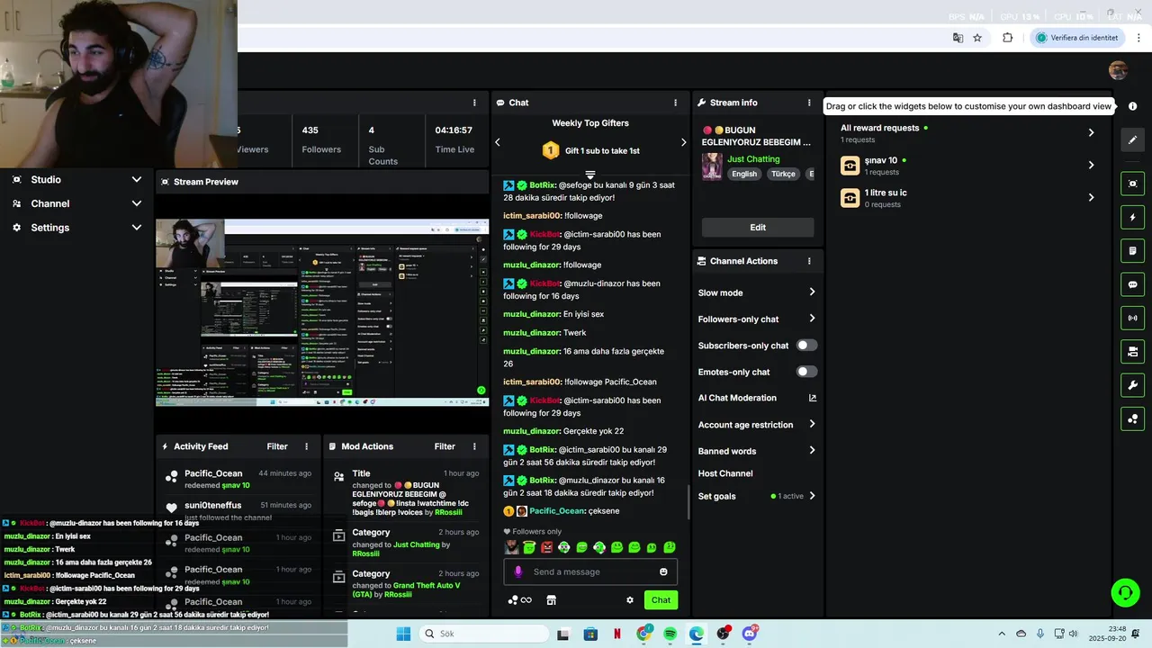The image size is (1152, 648).
Task: Open the şınav 10 reward requests
Action: coord(968,166)
